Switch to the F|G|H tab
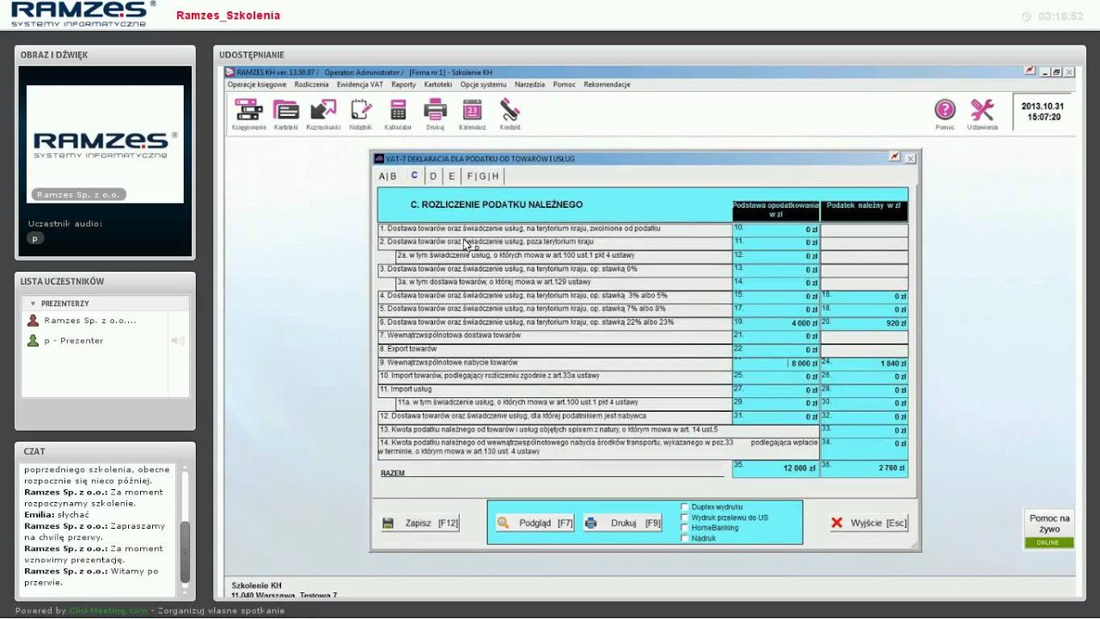Screen dimensions: 1100x619 coord(482,176)
